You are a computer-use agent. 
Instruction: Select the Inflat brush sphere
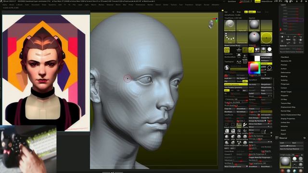[x=233, y=137]
